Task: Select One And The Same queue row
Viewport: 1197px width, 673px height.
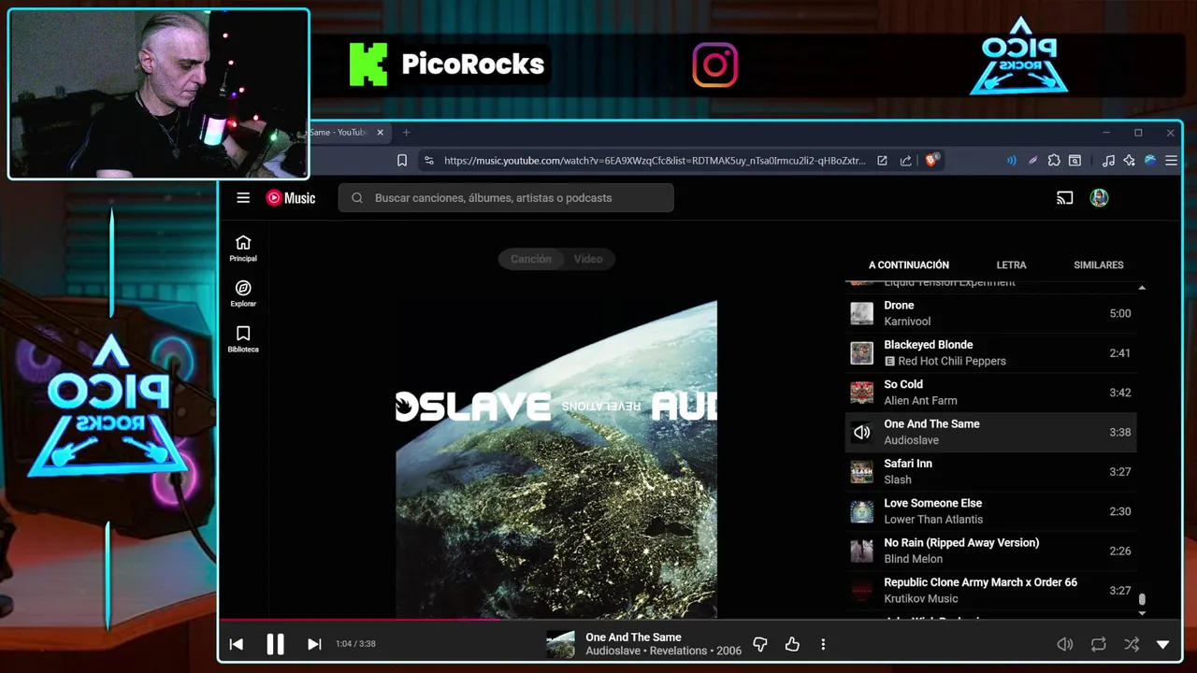Action: tap(991, 432)
